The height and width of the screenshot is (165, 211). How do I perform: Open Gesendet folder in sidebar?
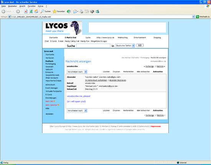[49, 67]
